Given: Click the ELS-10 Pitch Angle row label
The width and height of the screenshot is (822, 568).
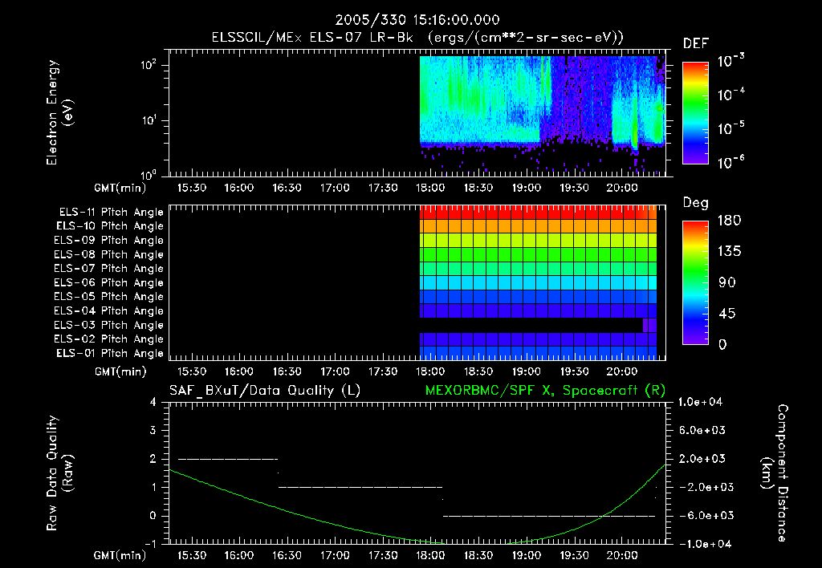Looking at the screenshot, I should click(x=110, y=226).
